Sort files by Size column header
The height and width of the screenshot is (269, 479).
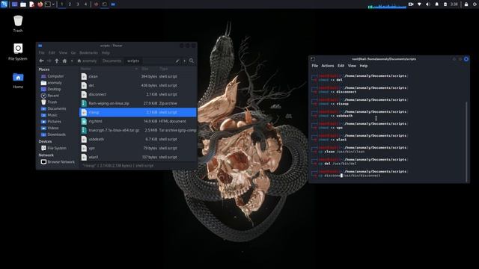click(148, 69)
